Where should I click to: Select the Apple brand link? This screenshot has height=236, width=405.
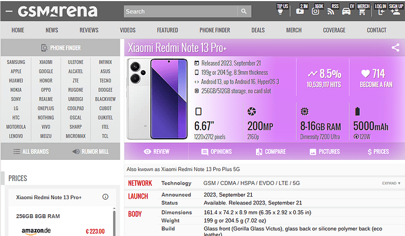click(16, 71)
